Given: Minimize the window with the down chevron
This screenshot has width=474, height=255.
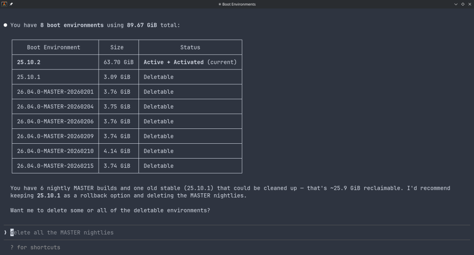Looking at the screenshot, I should [x=456, y=4].
